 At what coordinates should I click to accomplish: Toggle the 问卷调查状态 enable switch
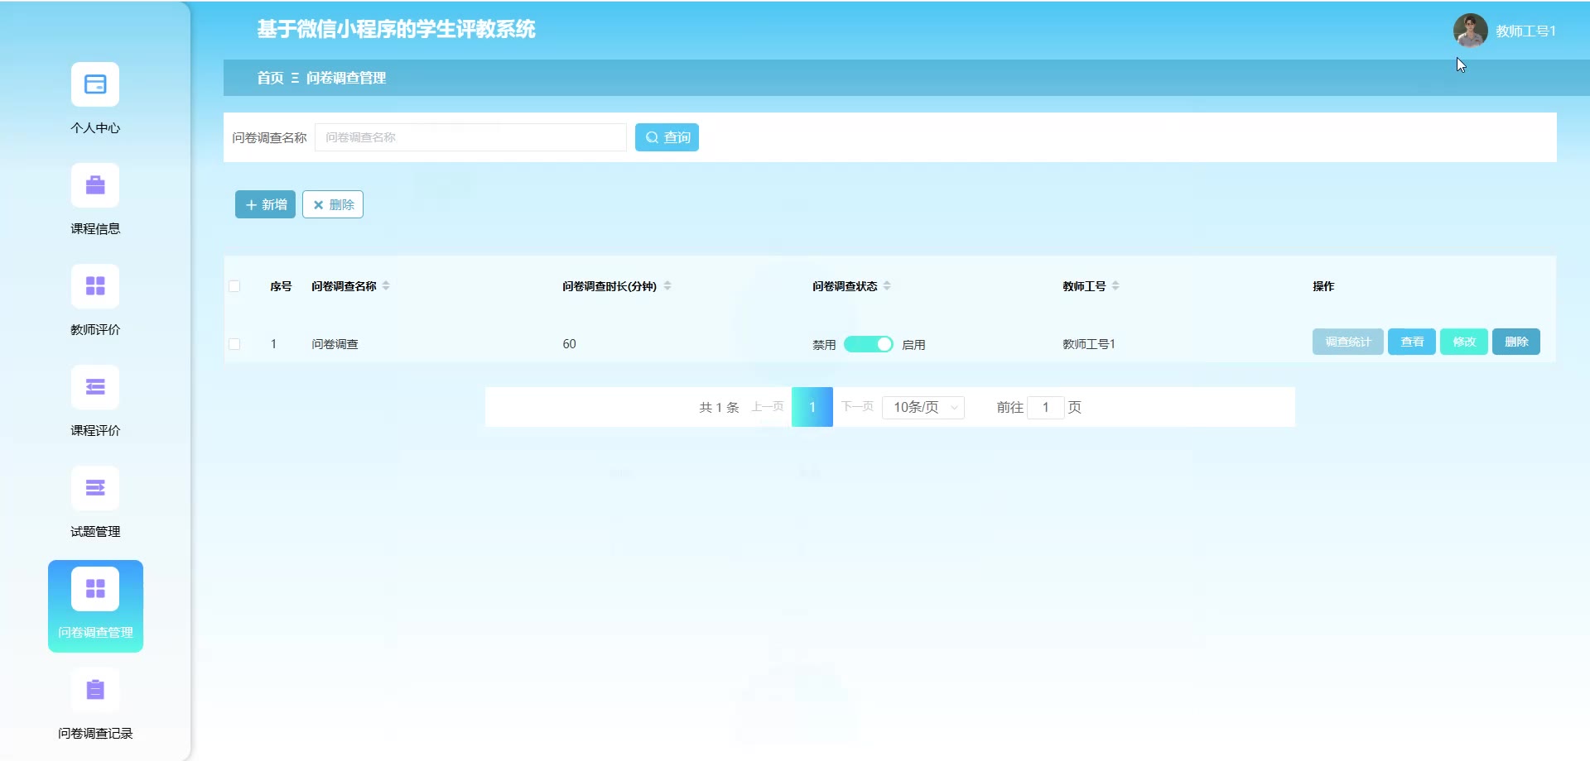pyautogui.click(x=868, y=344)
